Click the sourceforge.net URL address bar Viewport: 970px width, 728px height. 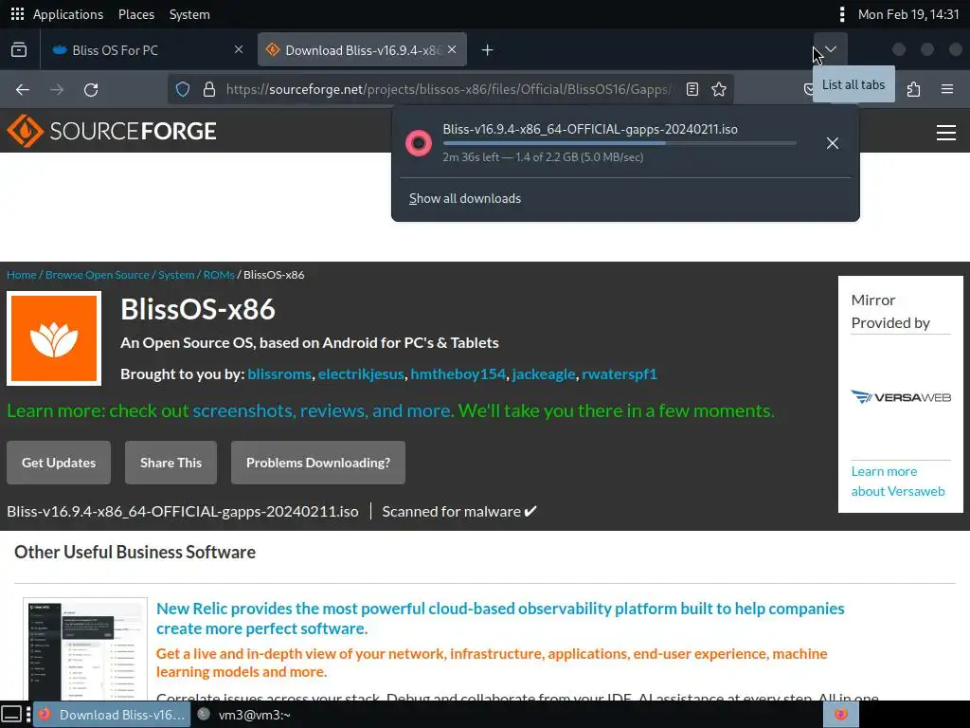450,90
